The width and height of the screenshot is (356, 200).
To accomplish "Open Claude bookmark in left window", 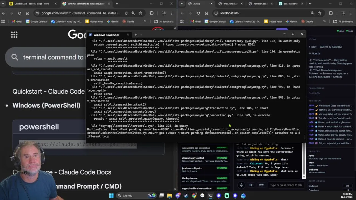I will coord(128,21).
